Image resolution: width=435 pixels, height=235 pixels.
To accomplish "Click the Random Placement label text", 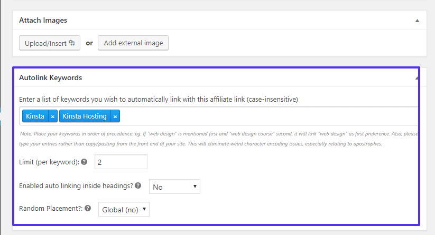I will (x=51, y=209).
